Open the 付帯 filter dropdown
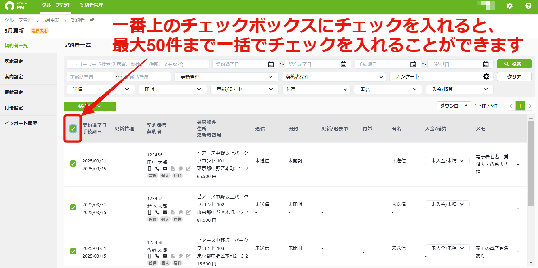 [316, 89]
